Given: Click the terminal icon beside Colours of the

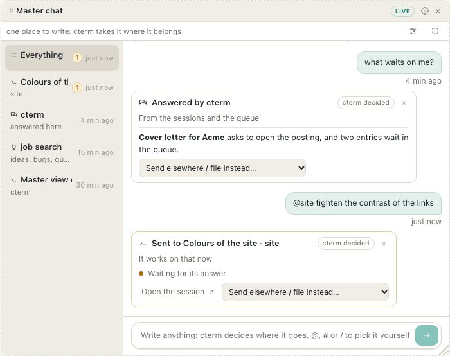Looking at the screenshot, I should [14, 82].
